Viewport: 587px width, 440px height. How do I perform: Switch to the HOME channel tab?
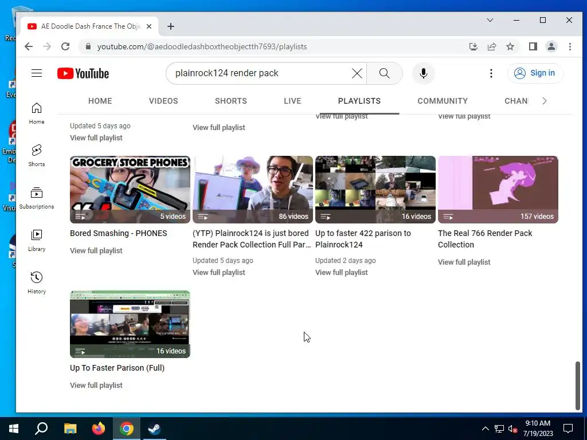click(x=100, y=101)
